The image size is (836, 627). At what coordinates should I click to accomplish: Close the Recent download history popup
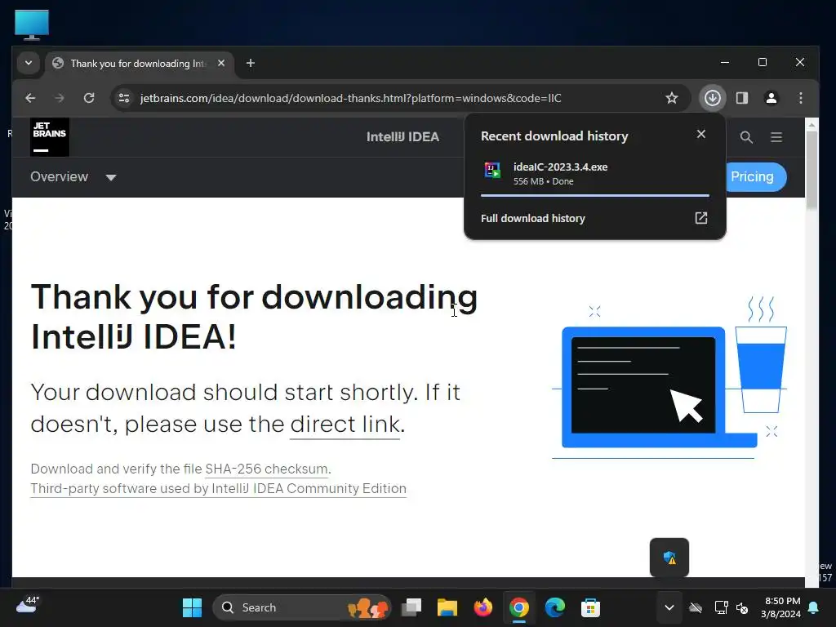point(701,135)
